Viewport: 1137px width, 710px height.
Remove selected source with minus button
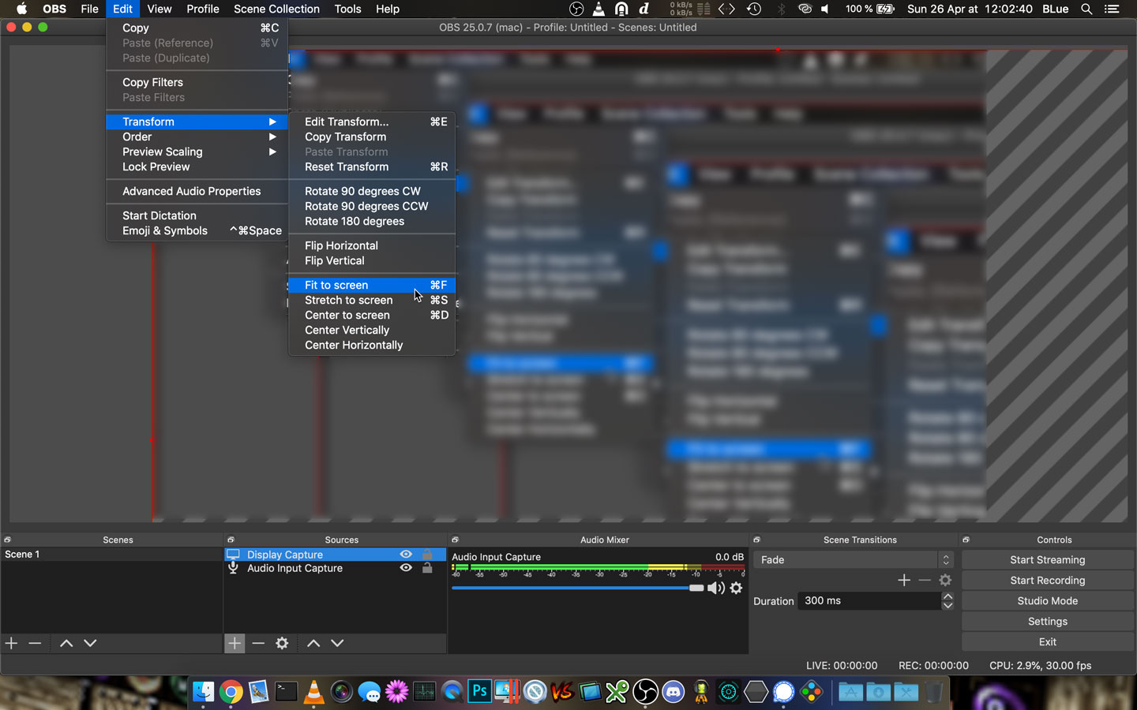coord(258,643)
